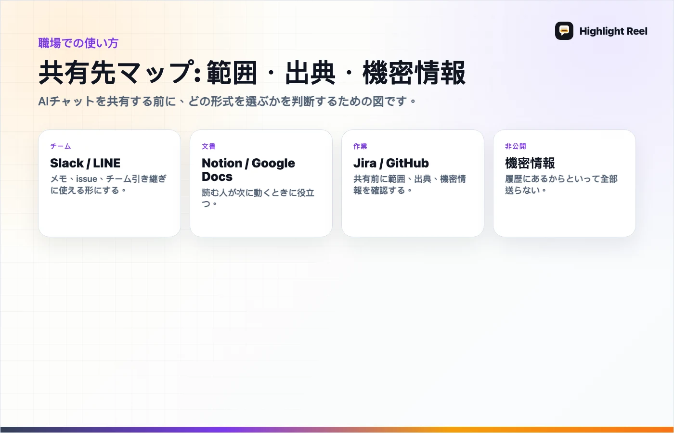
Task: Click the heading 共有先マップ: 範囲・出典・機密情報
Action: point(252,73)
